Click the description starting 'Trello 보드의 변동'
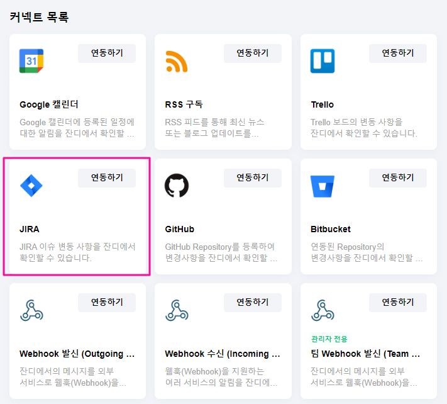Screen dimensions: 447x404 click(364, 128)
